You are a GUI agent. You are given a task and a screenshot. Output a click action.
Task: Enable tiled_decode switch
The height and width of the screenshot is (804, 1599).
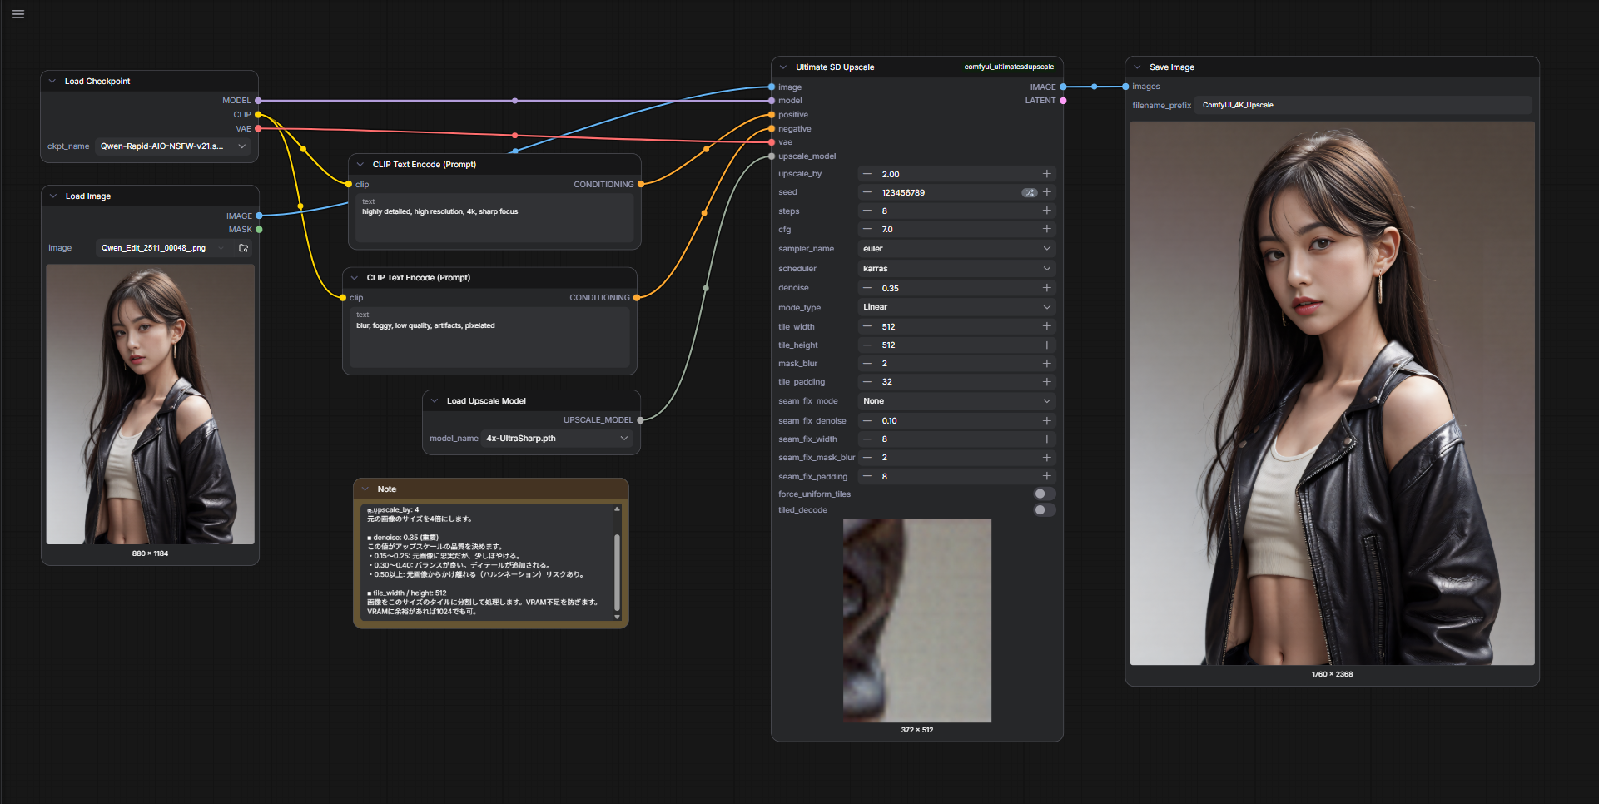pos(1044,510)
